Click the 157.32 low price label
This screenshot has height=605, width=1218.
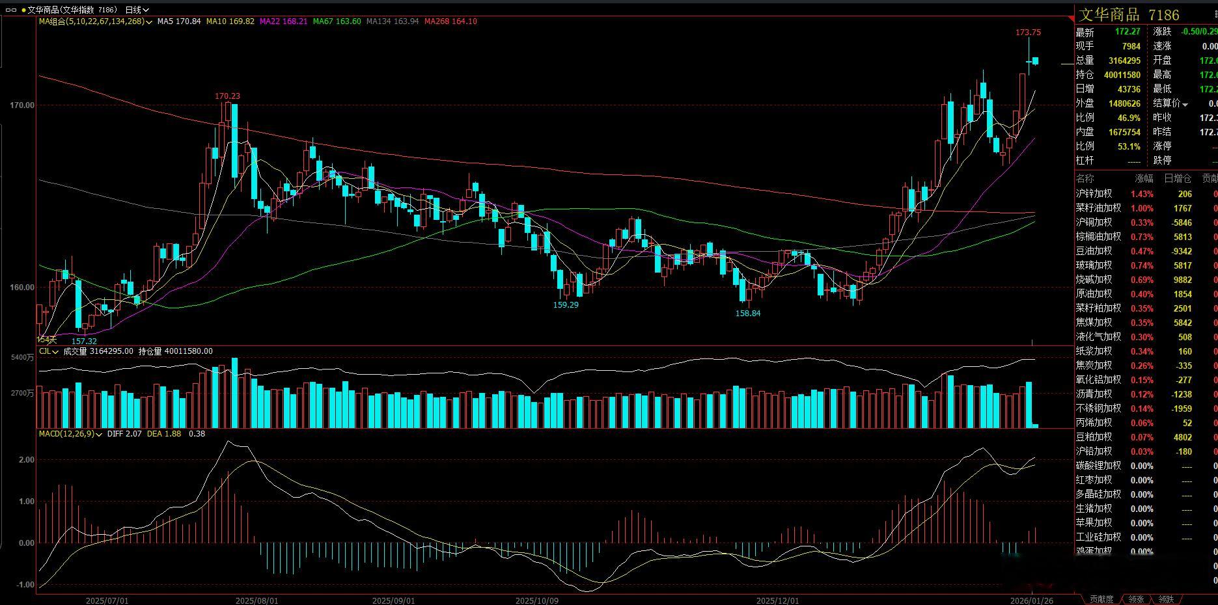(84, 341)
